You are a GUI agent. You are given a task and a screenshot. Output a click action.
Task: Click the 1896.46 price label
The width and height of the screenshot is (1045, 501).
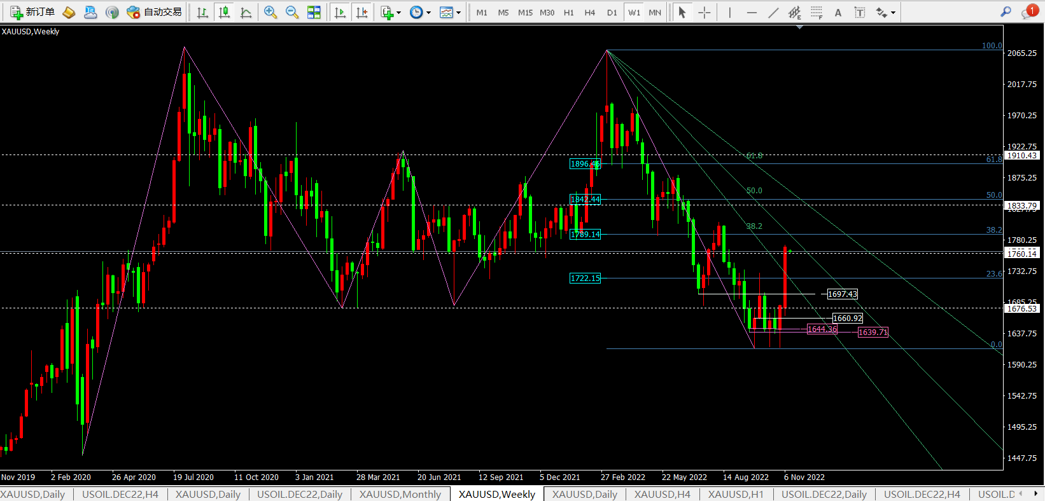(585, 164)
